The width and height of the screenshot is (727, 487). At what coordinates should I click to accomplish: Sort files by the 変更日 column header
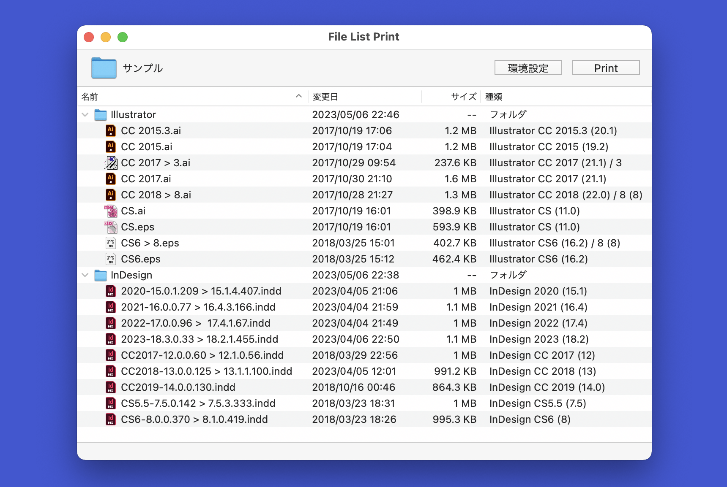click(325, 96)
